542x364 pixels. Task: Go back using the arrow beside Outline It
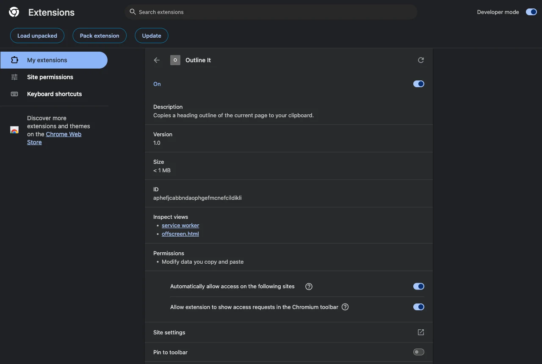(157, 60)
